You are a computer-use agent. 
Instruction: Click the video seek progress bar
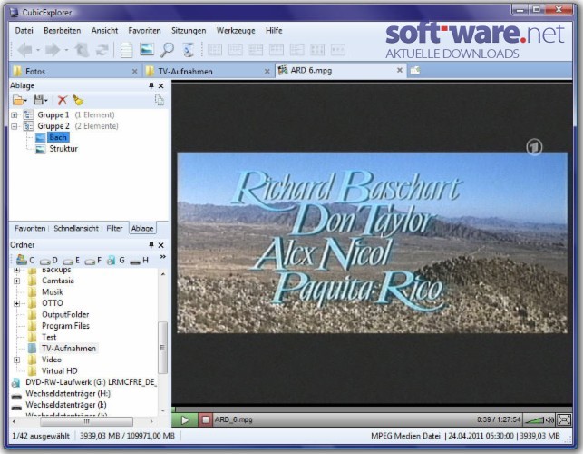(372, 409)
